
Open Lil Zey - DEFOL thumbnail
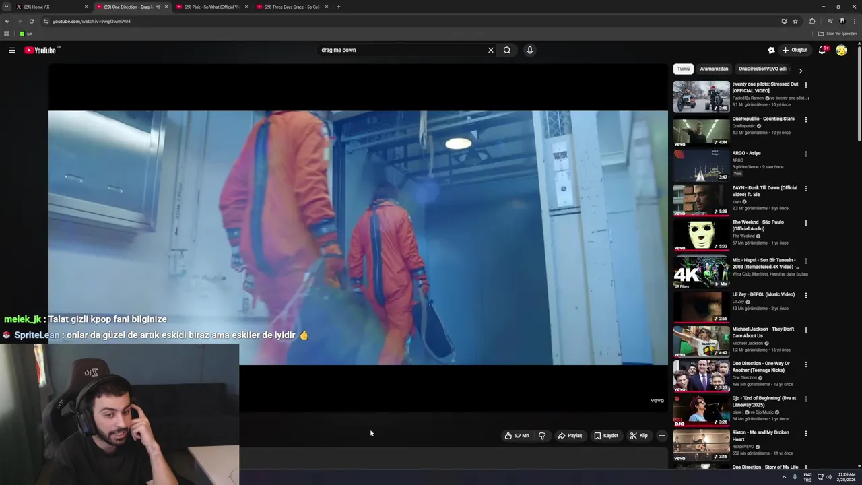pos(701,306)
